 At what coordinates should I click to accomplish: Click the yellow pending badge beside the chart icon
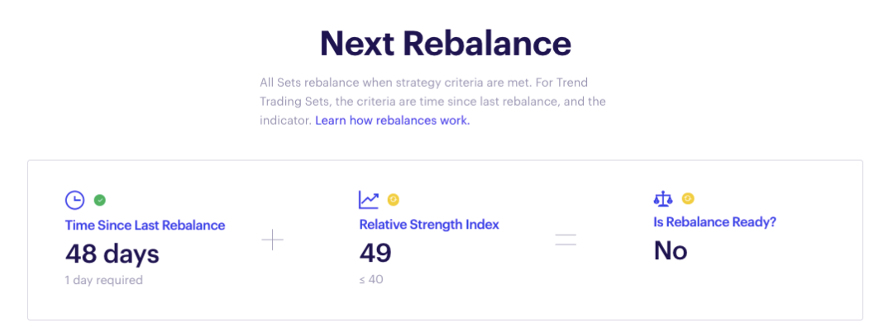coord(394,199)
